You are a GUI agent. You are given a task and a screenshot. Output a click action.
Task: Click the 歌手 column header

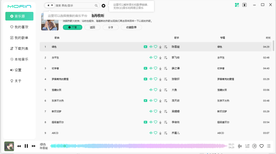click(176, 38)
